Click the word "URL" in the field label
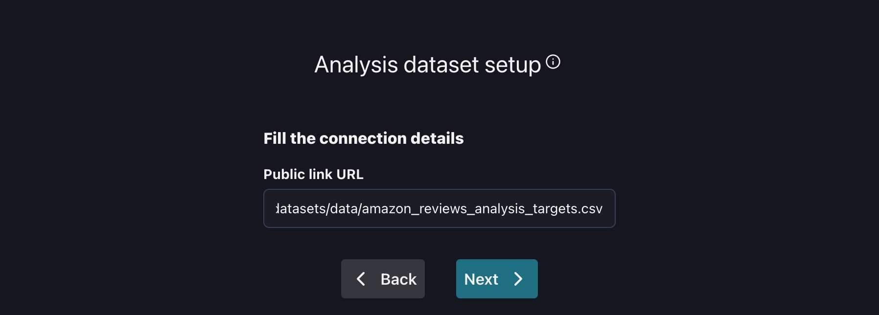This screenshot has height=315, width=879. click(x=349, y=174)
